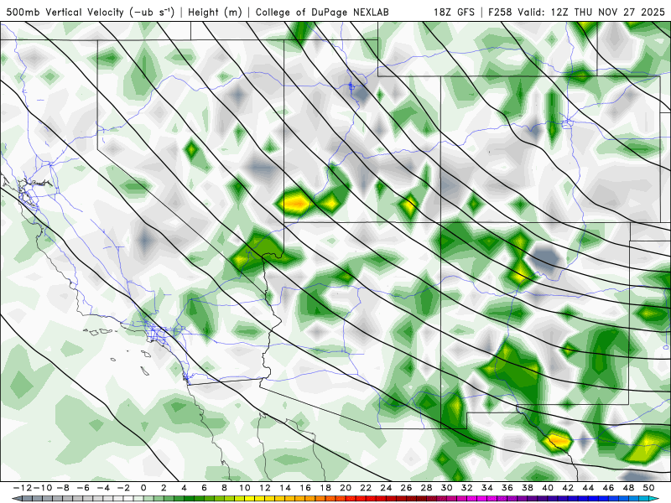Click the "14" value on the color scale

285,488
